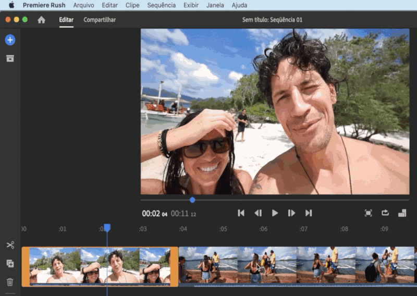Step back one frame
The width and height of the screenshot is (417, 296).
(258, 213)
